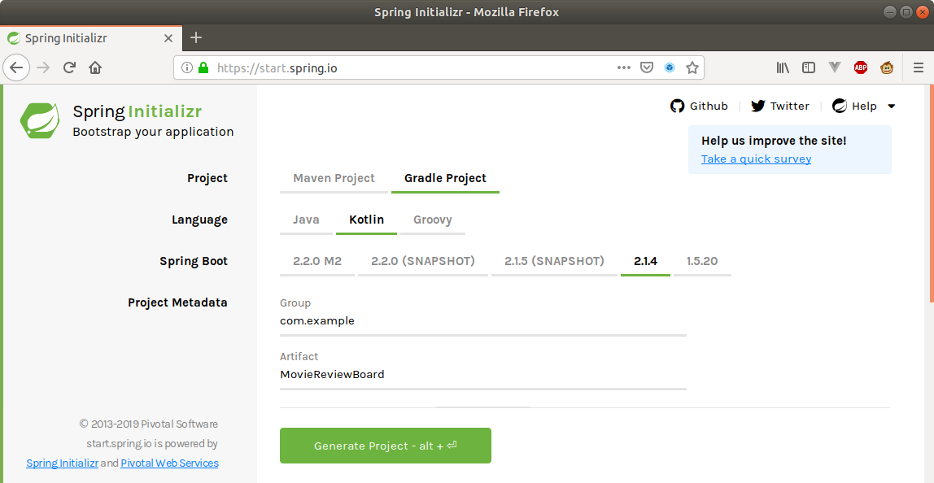Open Firefox Library icon
Viewport: 934px width, 483px height.
pyautogui.click(x=783, y=67)
